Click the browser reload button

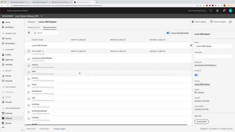[8, 5]
